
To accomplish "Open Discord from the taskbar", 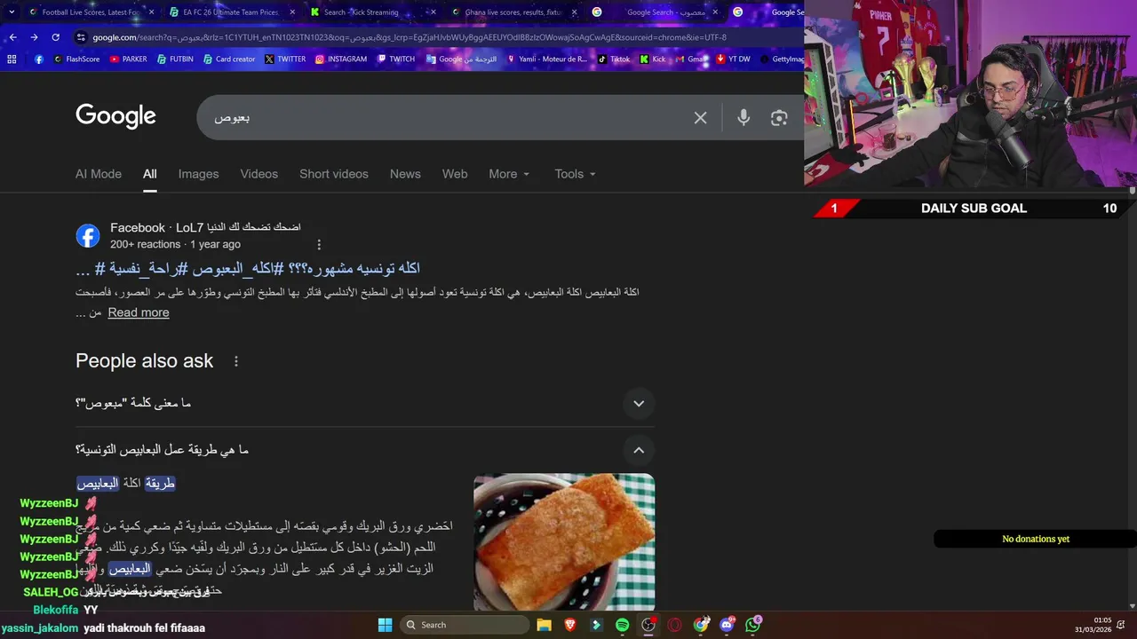I will click(x=727, y=625).
